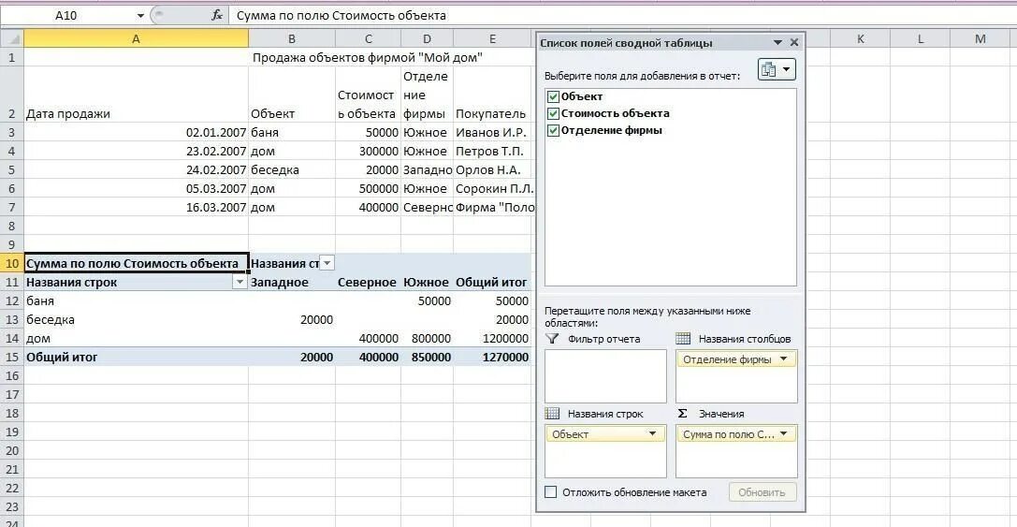This screenshot has height=527, width=1017.
Task: Select column B header
Action: coord(292,39)
